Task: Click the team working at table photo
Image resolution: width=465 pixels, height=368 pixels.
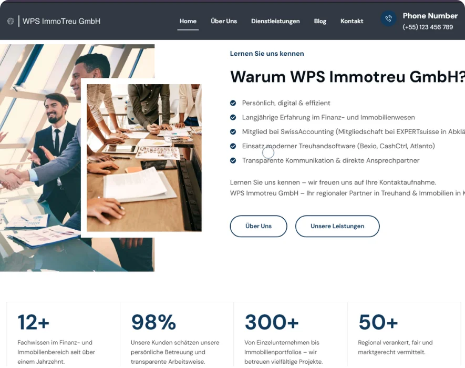Action: click(x=144, y=158)
